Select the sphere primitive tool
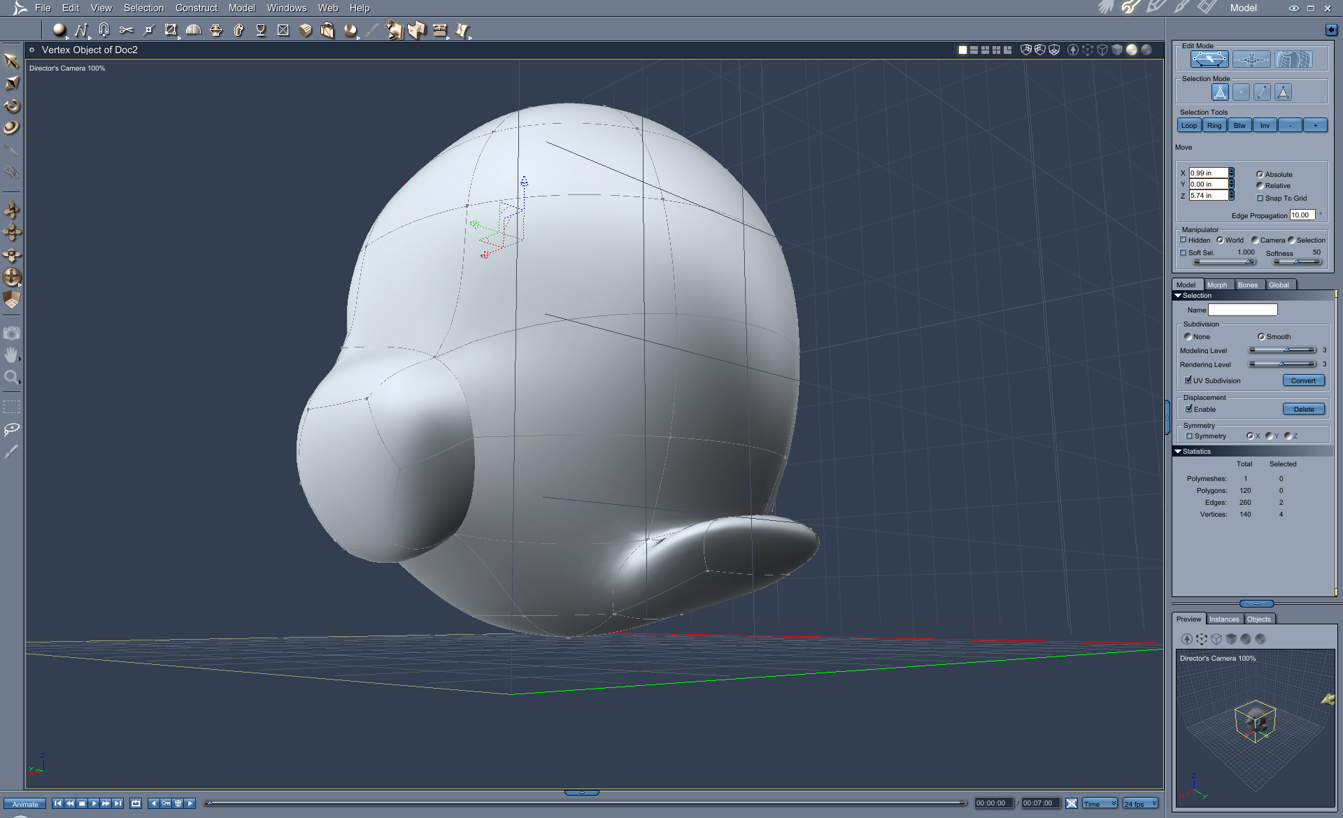The width and height of the screenshot is (1343, 818). (59, 30)
